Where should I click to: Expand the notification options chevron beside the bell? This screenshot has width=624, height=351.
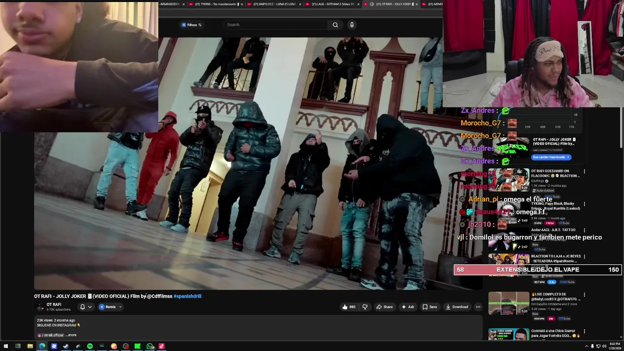(90, 307)
